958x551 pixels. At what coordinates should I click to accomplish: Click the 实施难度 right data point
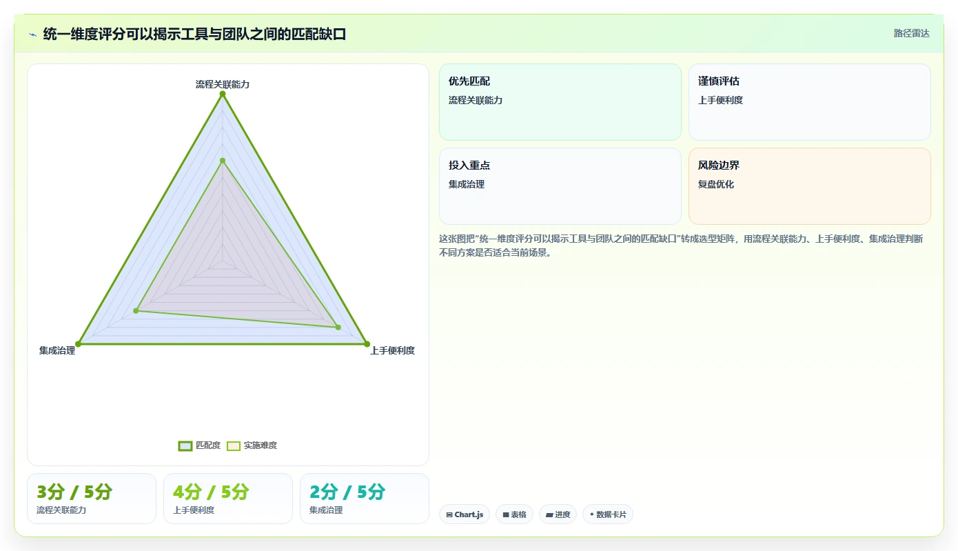[338, 327]
